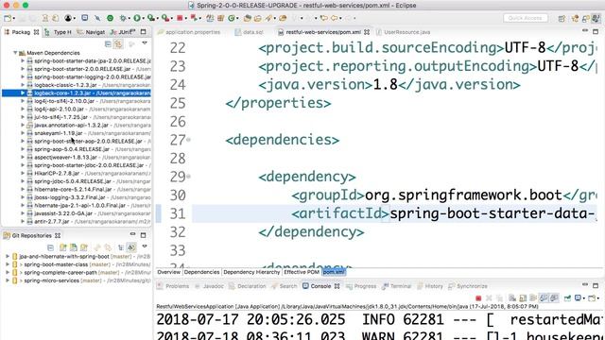Open the Type Hierarchy view tab
Viewport: 605px width, 340px height.
tap(59, 32)
